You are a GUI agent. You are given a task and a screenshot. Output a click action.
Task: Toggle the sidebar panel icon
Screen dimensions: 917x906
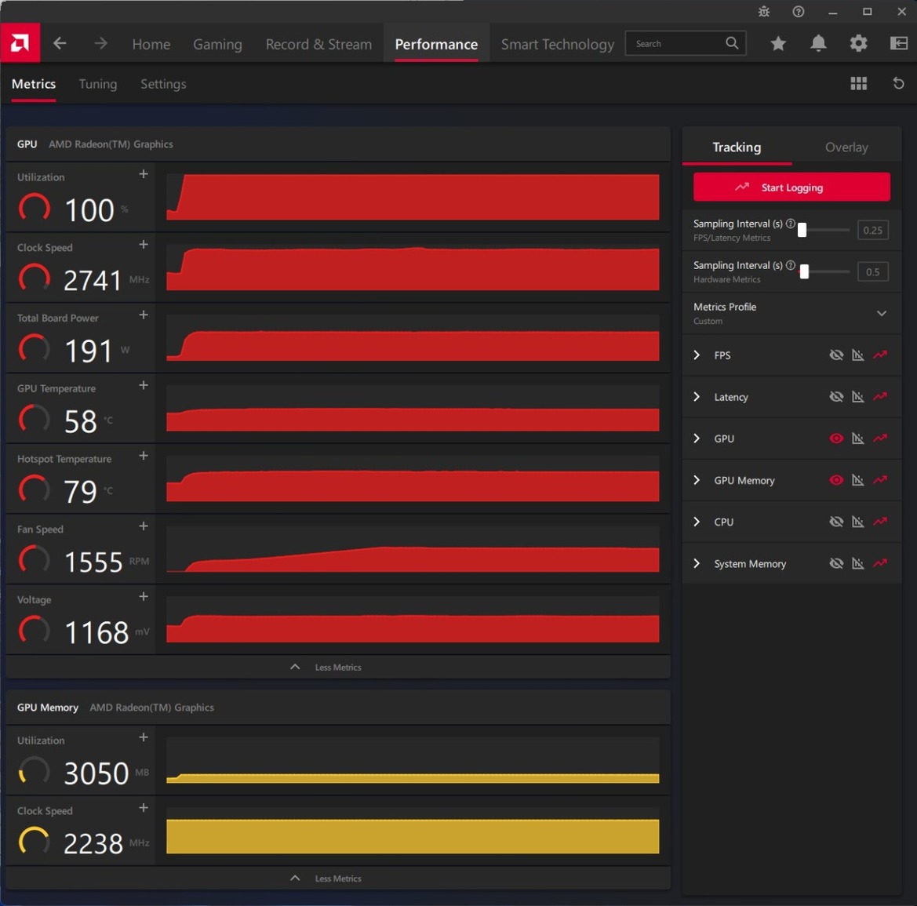[x=898, y=43]
